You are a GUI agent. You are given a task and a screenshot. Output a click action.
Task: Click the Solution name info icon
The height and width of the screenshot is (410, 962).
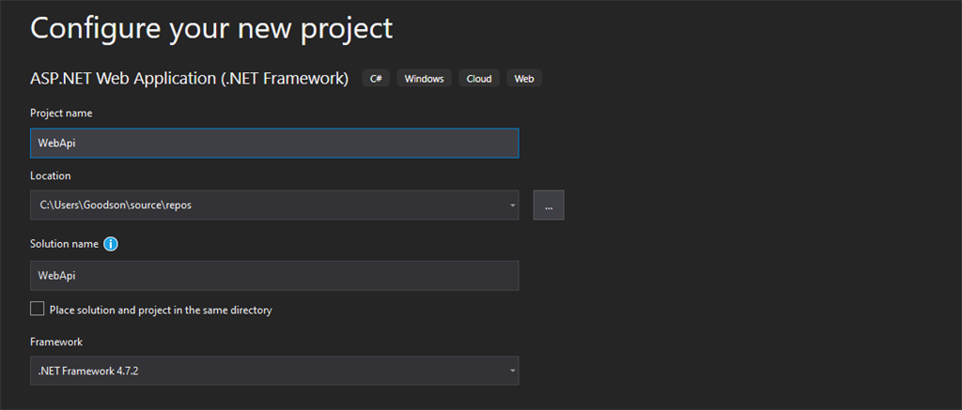click(111, 244)
